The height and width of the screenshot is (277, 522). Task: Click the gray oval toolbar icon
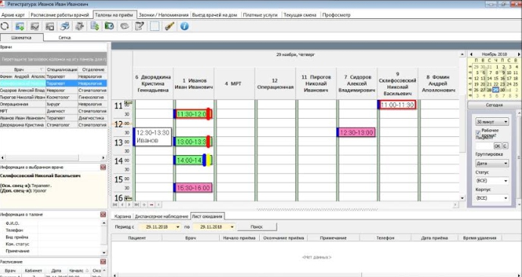124,26
